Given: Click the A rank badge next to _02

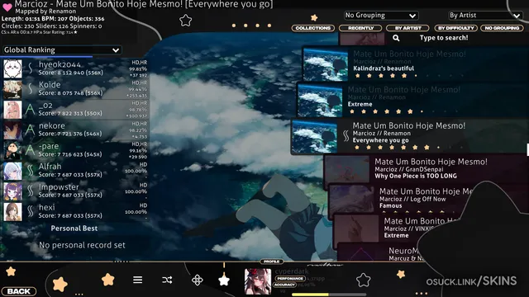Looking at the screenshot, I should pos(30,110).
